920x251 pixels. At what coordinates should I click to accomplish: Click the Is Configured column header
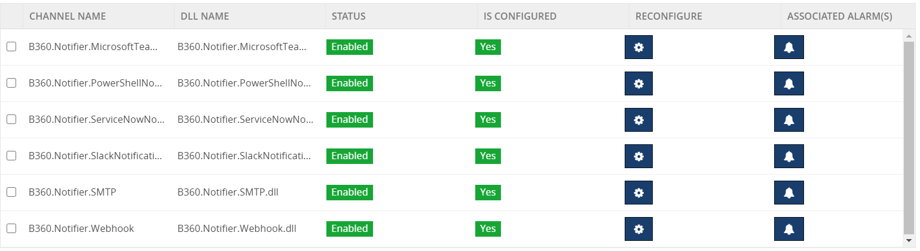(x=520, y=16)
